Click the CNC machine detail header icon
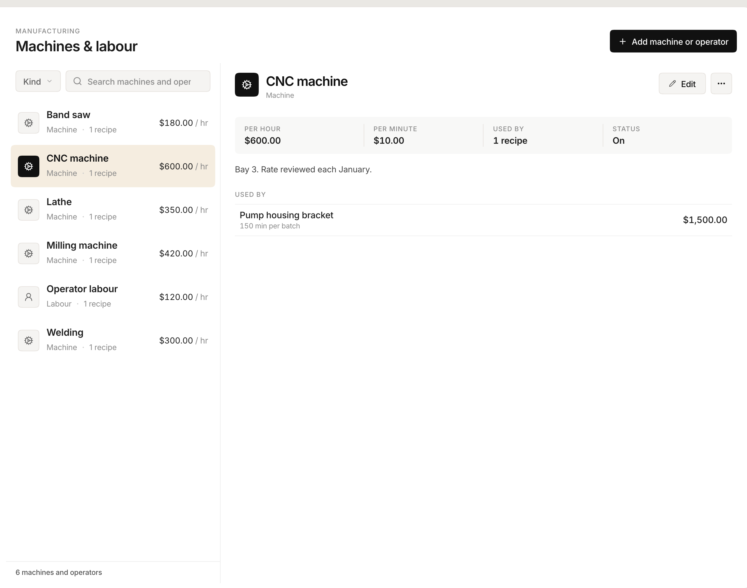 point(247,85)
